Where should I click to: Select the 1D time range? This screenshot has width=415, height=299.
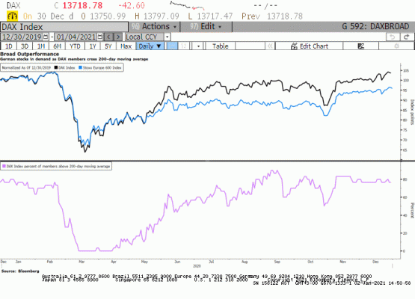coord(9,46)
